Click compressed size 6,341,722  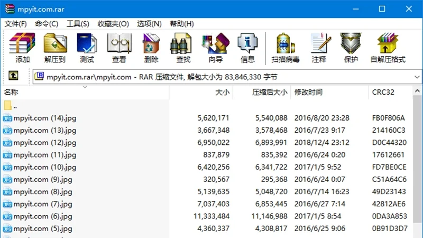271,167
